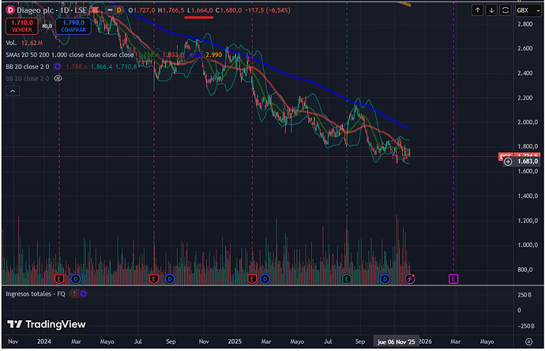This screenshot has height=351, width=545.
Task: Click the red flag icon beside LSE
Action: (96, 10)
